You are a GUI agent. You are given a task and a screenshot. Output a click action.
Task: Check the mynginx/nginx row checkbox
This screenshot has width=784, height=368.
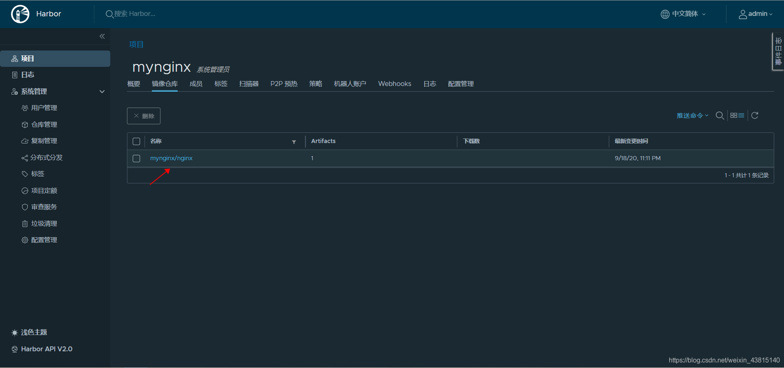point(136,159)
